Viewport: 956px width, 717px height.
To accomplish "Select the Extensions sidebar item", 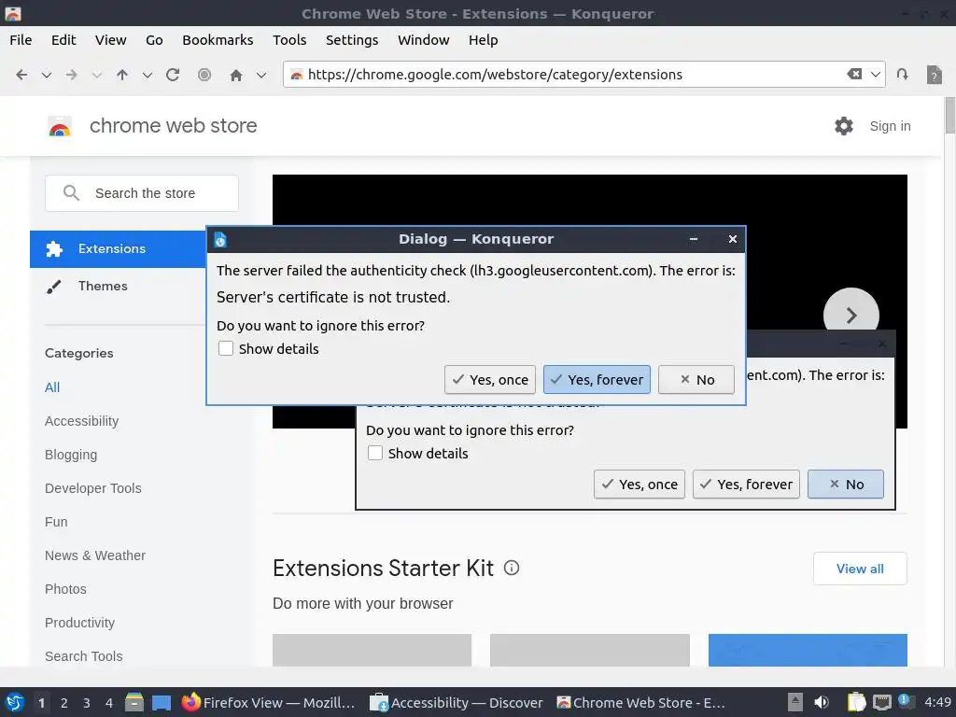I will [x=118, y=248].
